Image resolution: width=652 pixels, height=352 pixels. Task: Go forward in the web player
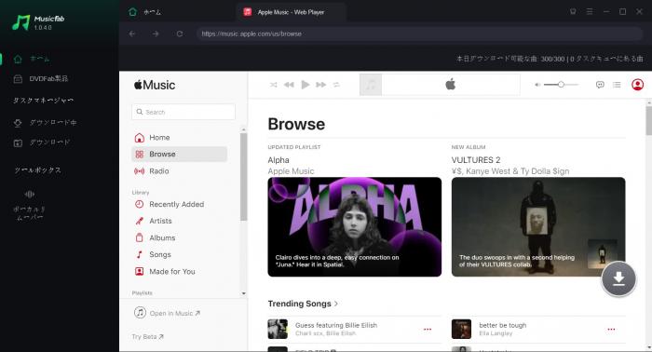pos(156,34)
